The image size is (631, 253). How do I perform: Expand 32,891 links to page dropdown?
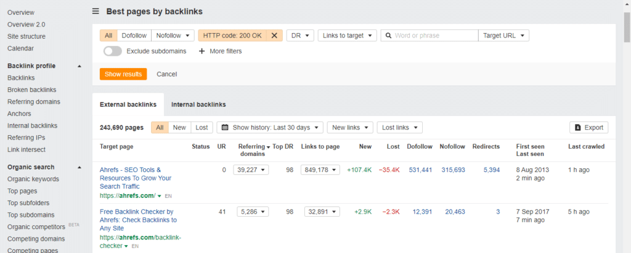tap(322, 212)
